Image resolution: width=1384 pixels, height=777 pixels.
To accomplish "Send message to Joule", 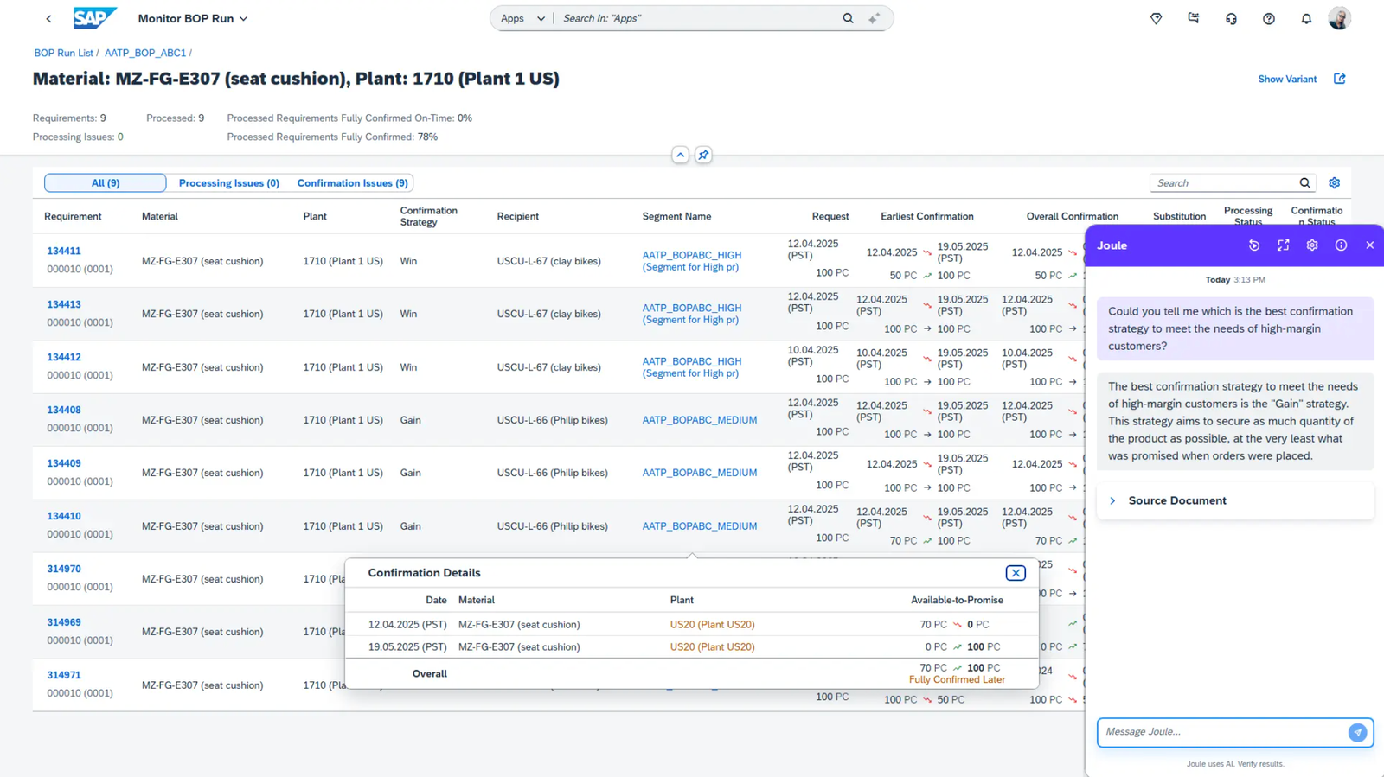I will tap(1357, 732).
